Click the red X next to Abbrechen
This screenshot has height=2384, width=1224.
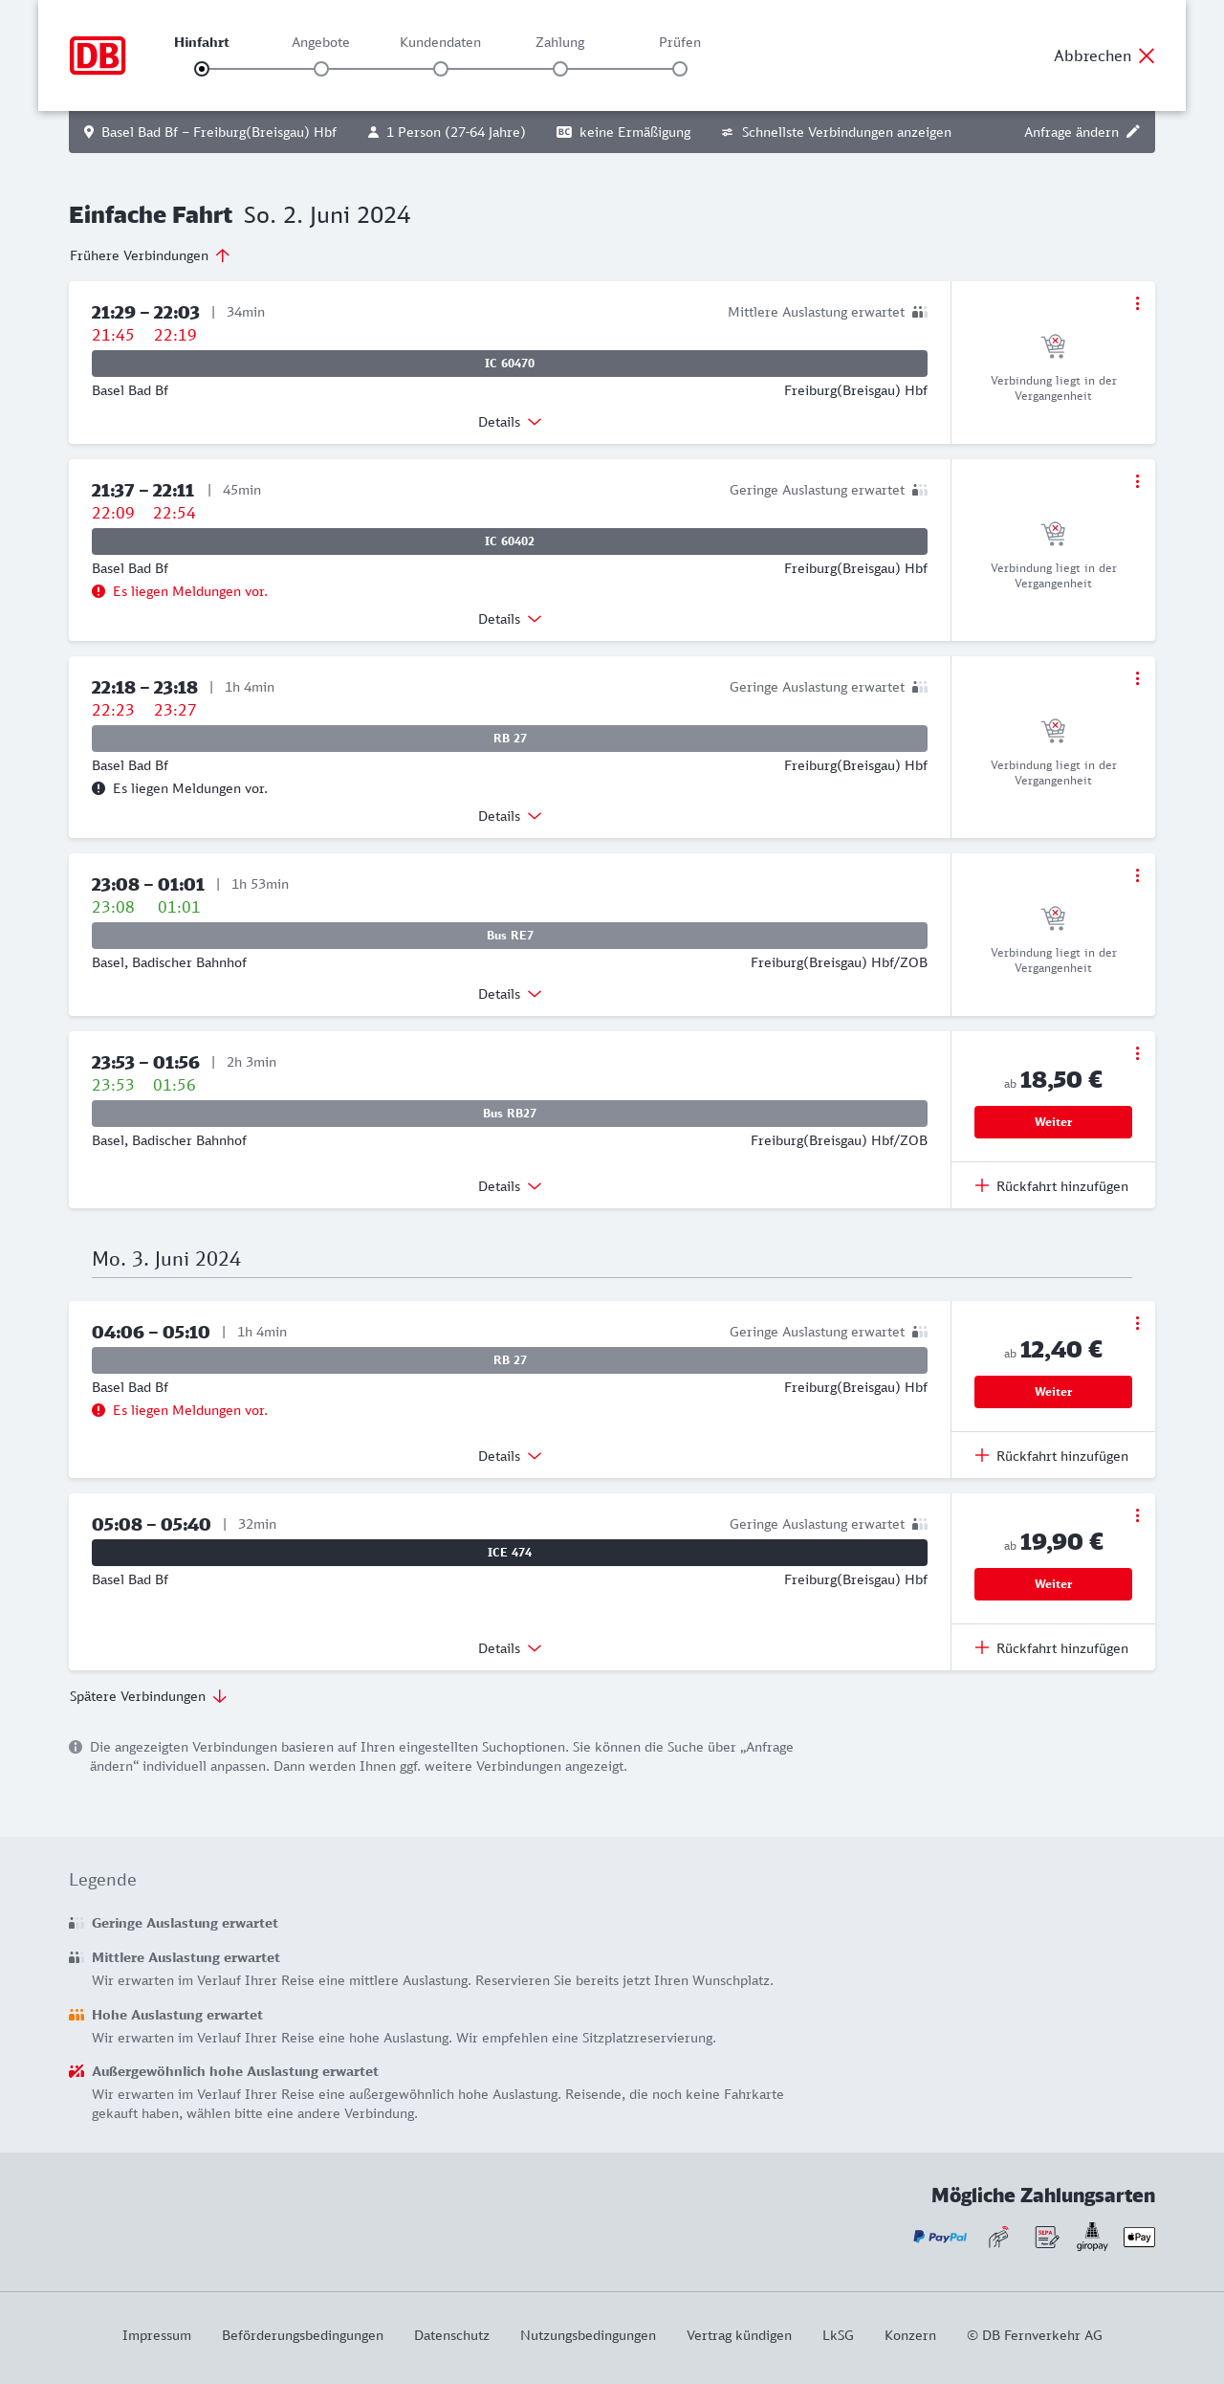click(1147, 55)
